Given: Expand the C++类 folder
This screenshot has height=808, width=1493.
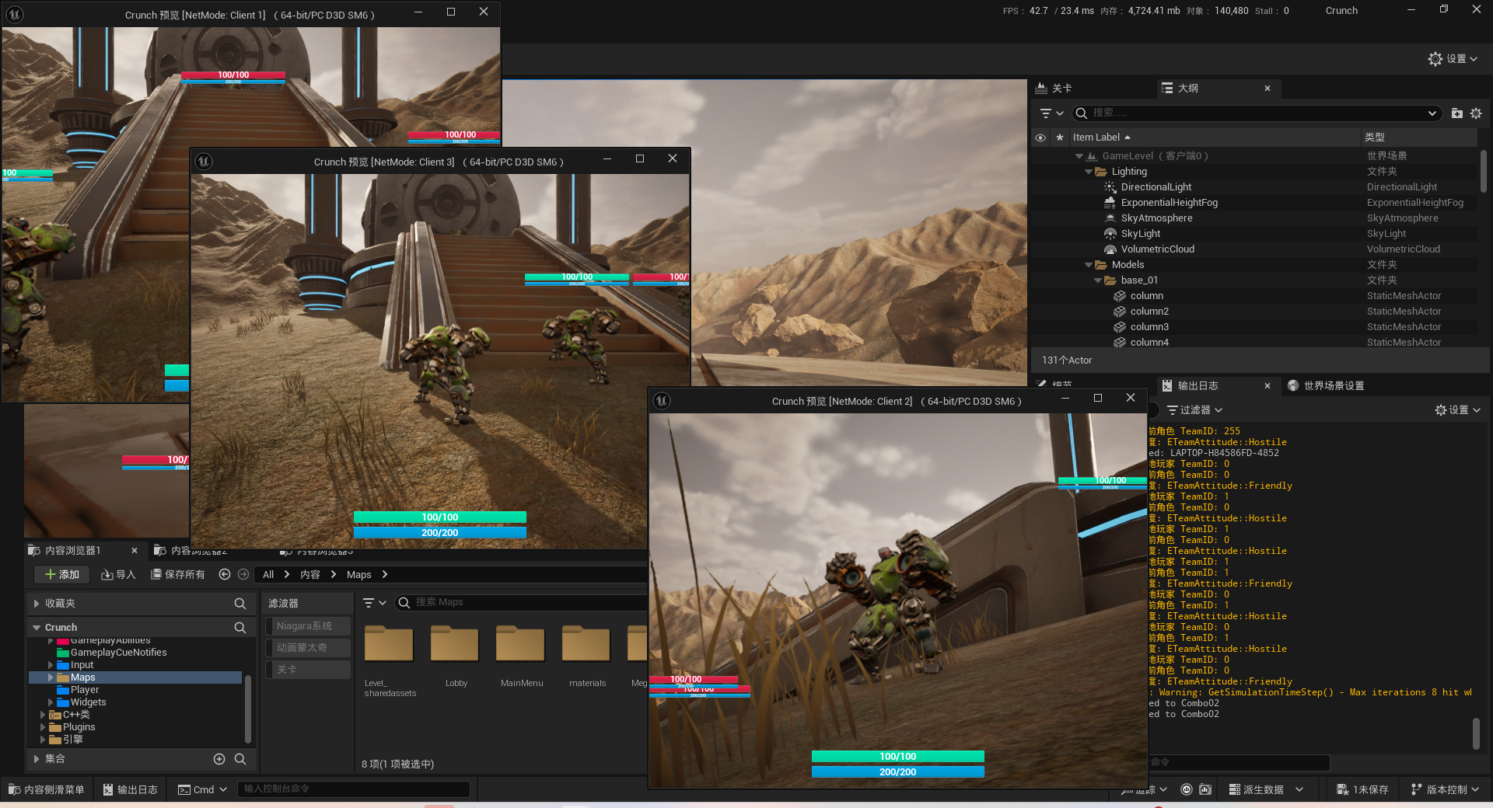Looking at the screenshot, I should coord(43,715).
